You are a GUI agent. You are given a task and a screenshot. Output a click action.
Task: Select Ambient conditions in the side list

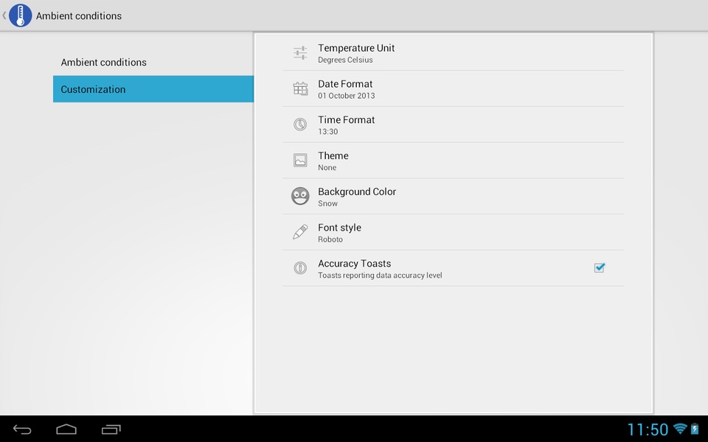[x=153, y=62]
